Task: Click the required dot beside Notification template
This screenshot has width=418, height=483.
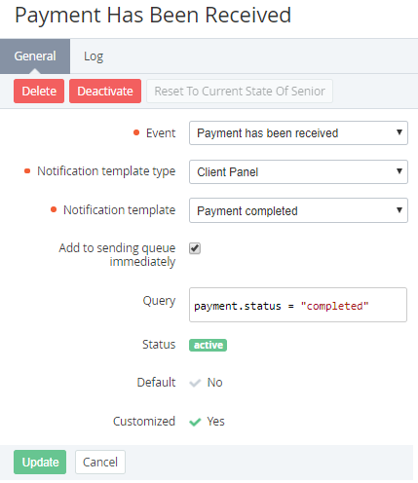Action: click(54, 209)
